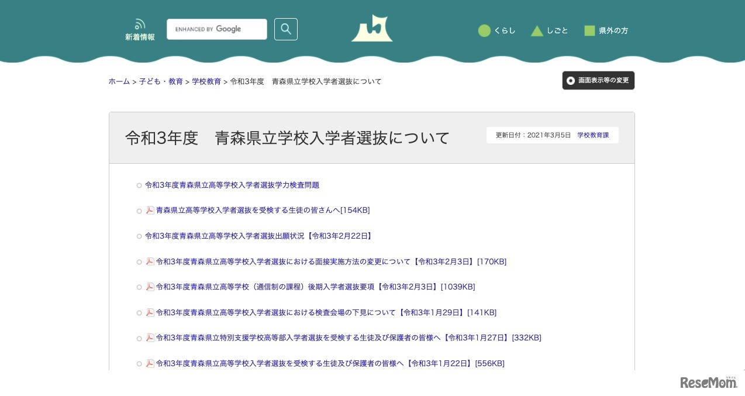Click the Aomori prefecture logo in header
Image resolution: width=745 pixels, height=396 pixels.
click(372, 29)
